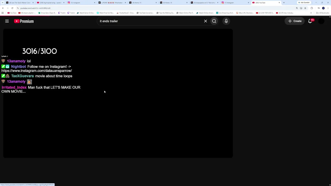The height and width of the screenshot is (186, 331).
Task: Click the instagram.com/dalauansparrow link text
Action: pos(37,71)
